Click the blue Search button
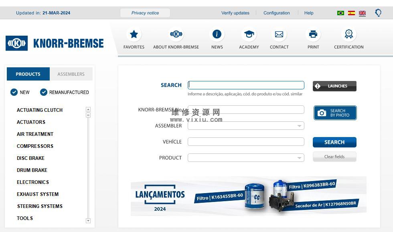This screenshot has width=393, height=232. (x=334, y=142)
